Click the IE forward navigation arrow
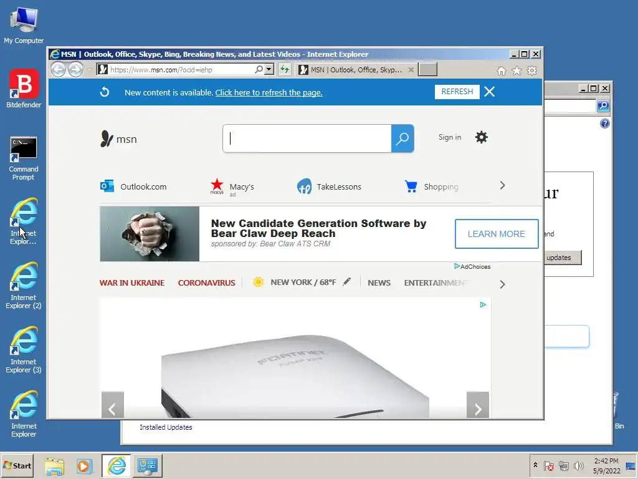The width and height of the screenshot is (638, 479). point(75,70)
